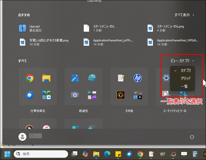Launch Thunderbird from the 仕事効率化 group
The height and width of the screenshot is (160, 206).
coord(29,95)
